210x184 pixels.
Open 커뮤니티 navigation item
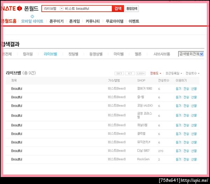[x=93, y=21]
